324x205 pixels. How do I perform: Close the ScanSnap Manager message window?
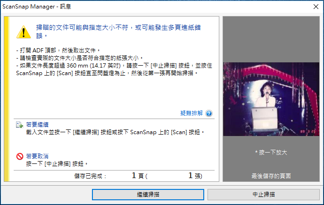tap(316, 7)
